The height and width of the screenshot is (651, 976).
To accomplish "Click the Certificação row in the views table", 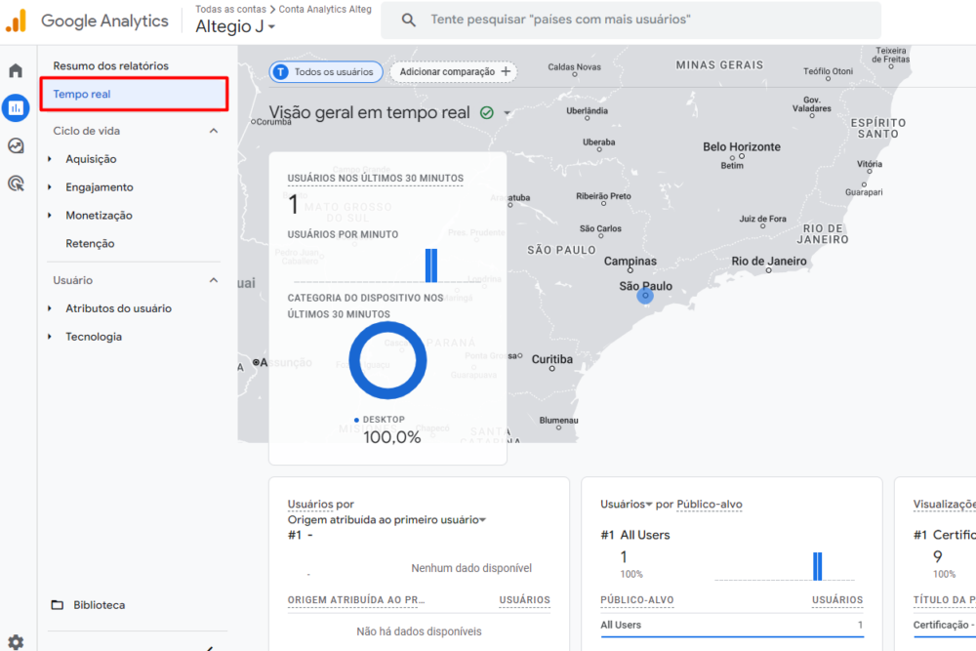I will (944, 625).
